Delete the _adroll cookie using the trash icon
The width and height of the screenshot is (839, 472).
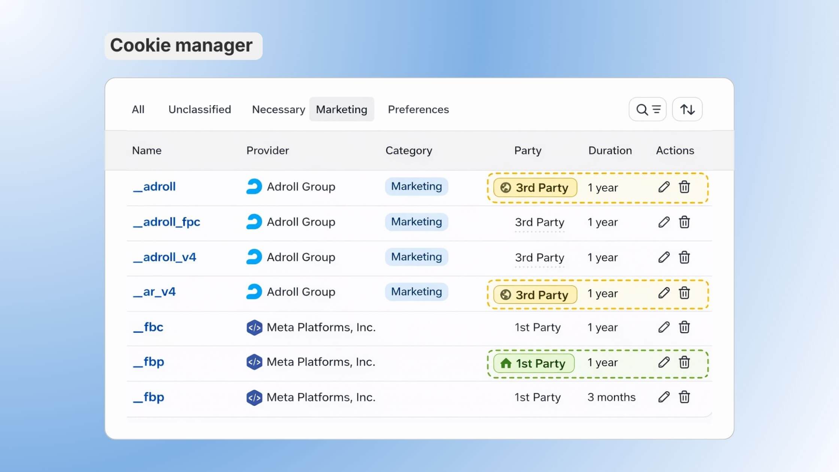pos(684,187)
